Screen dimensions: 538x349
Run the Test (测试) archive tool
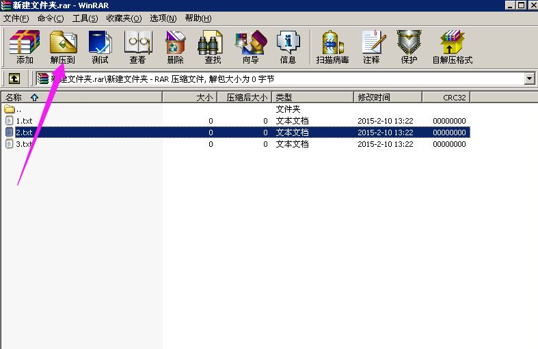[x=100, y=46]
